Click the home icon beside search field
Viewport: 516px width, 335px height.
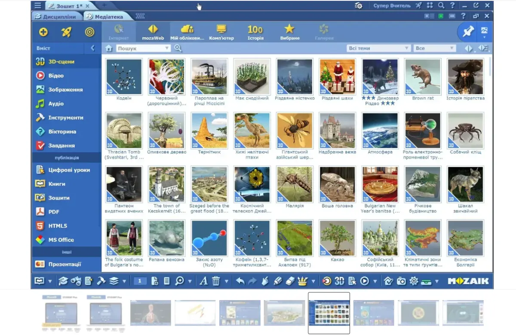coord(109,48)
